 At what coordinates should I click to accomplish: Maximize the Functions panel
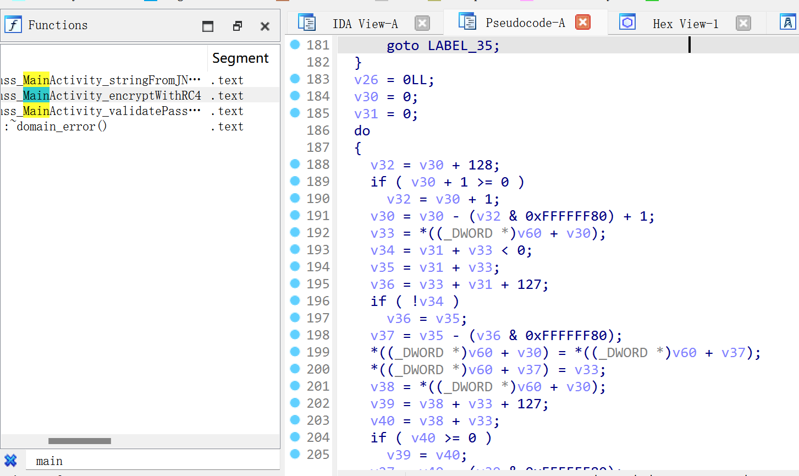click(x=208, y=26)
